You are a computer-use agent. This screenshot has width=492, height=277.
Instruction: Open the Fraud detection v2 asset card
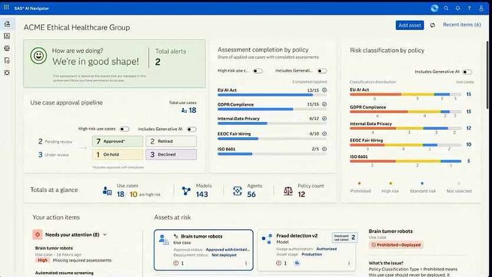click(x=306, y=250)
